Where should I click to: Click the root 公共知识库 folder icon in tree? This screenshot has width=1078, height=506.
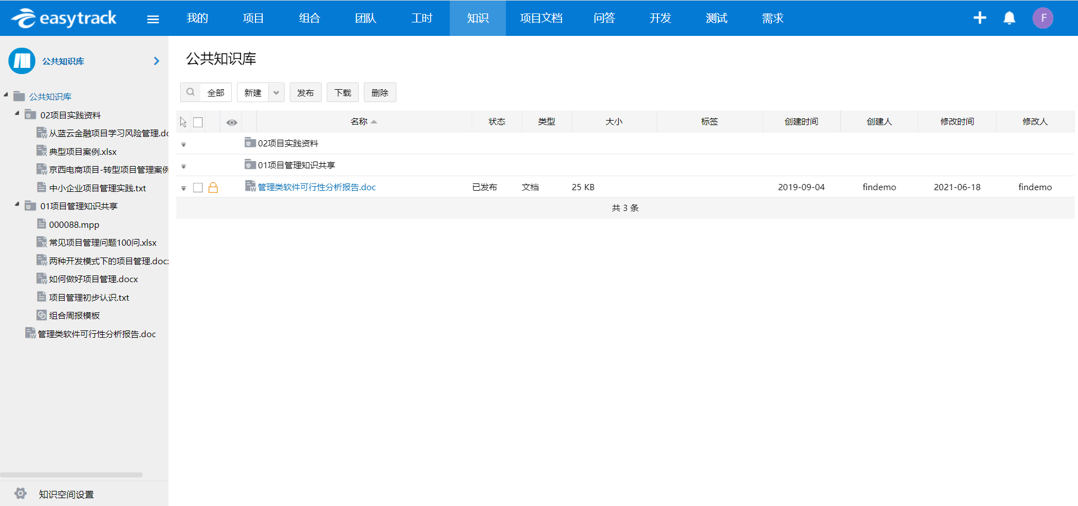click(x=20, y=96)
